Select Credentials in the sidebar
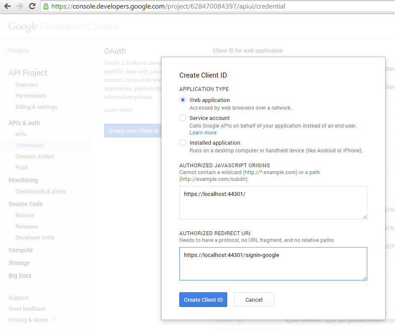Image resolution: width=395 pixels, height=332 pixels. [29, 145]
